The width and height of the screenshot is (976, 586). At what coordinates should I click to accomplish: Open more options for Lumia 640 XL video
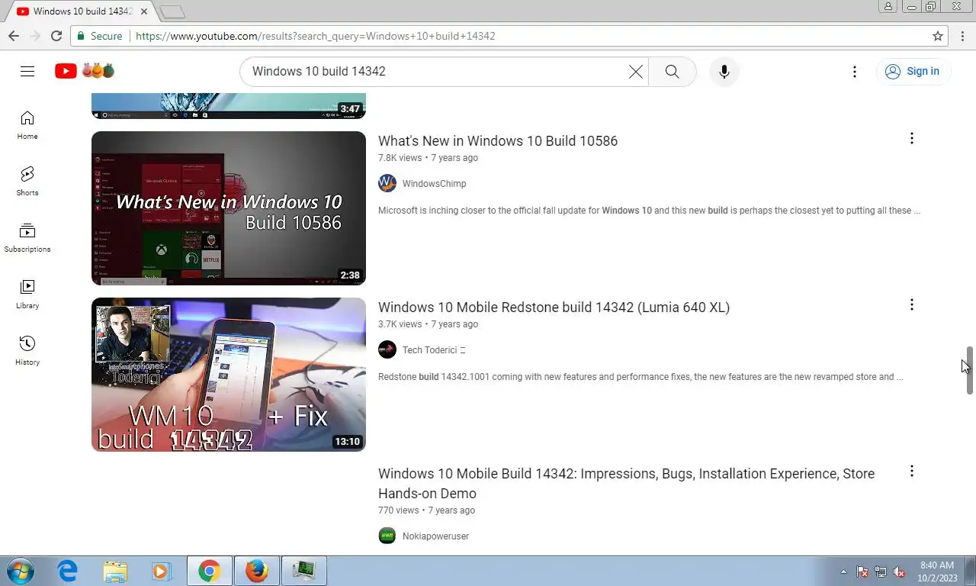click(911, 304)
